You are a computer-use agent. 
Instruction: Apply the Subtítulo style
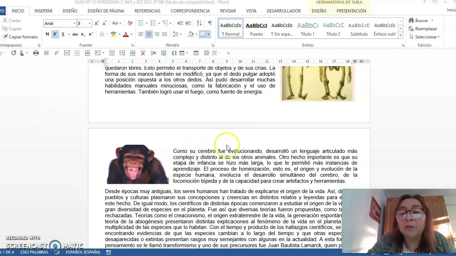[x=359, y=28]
